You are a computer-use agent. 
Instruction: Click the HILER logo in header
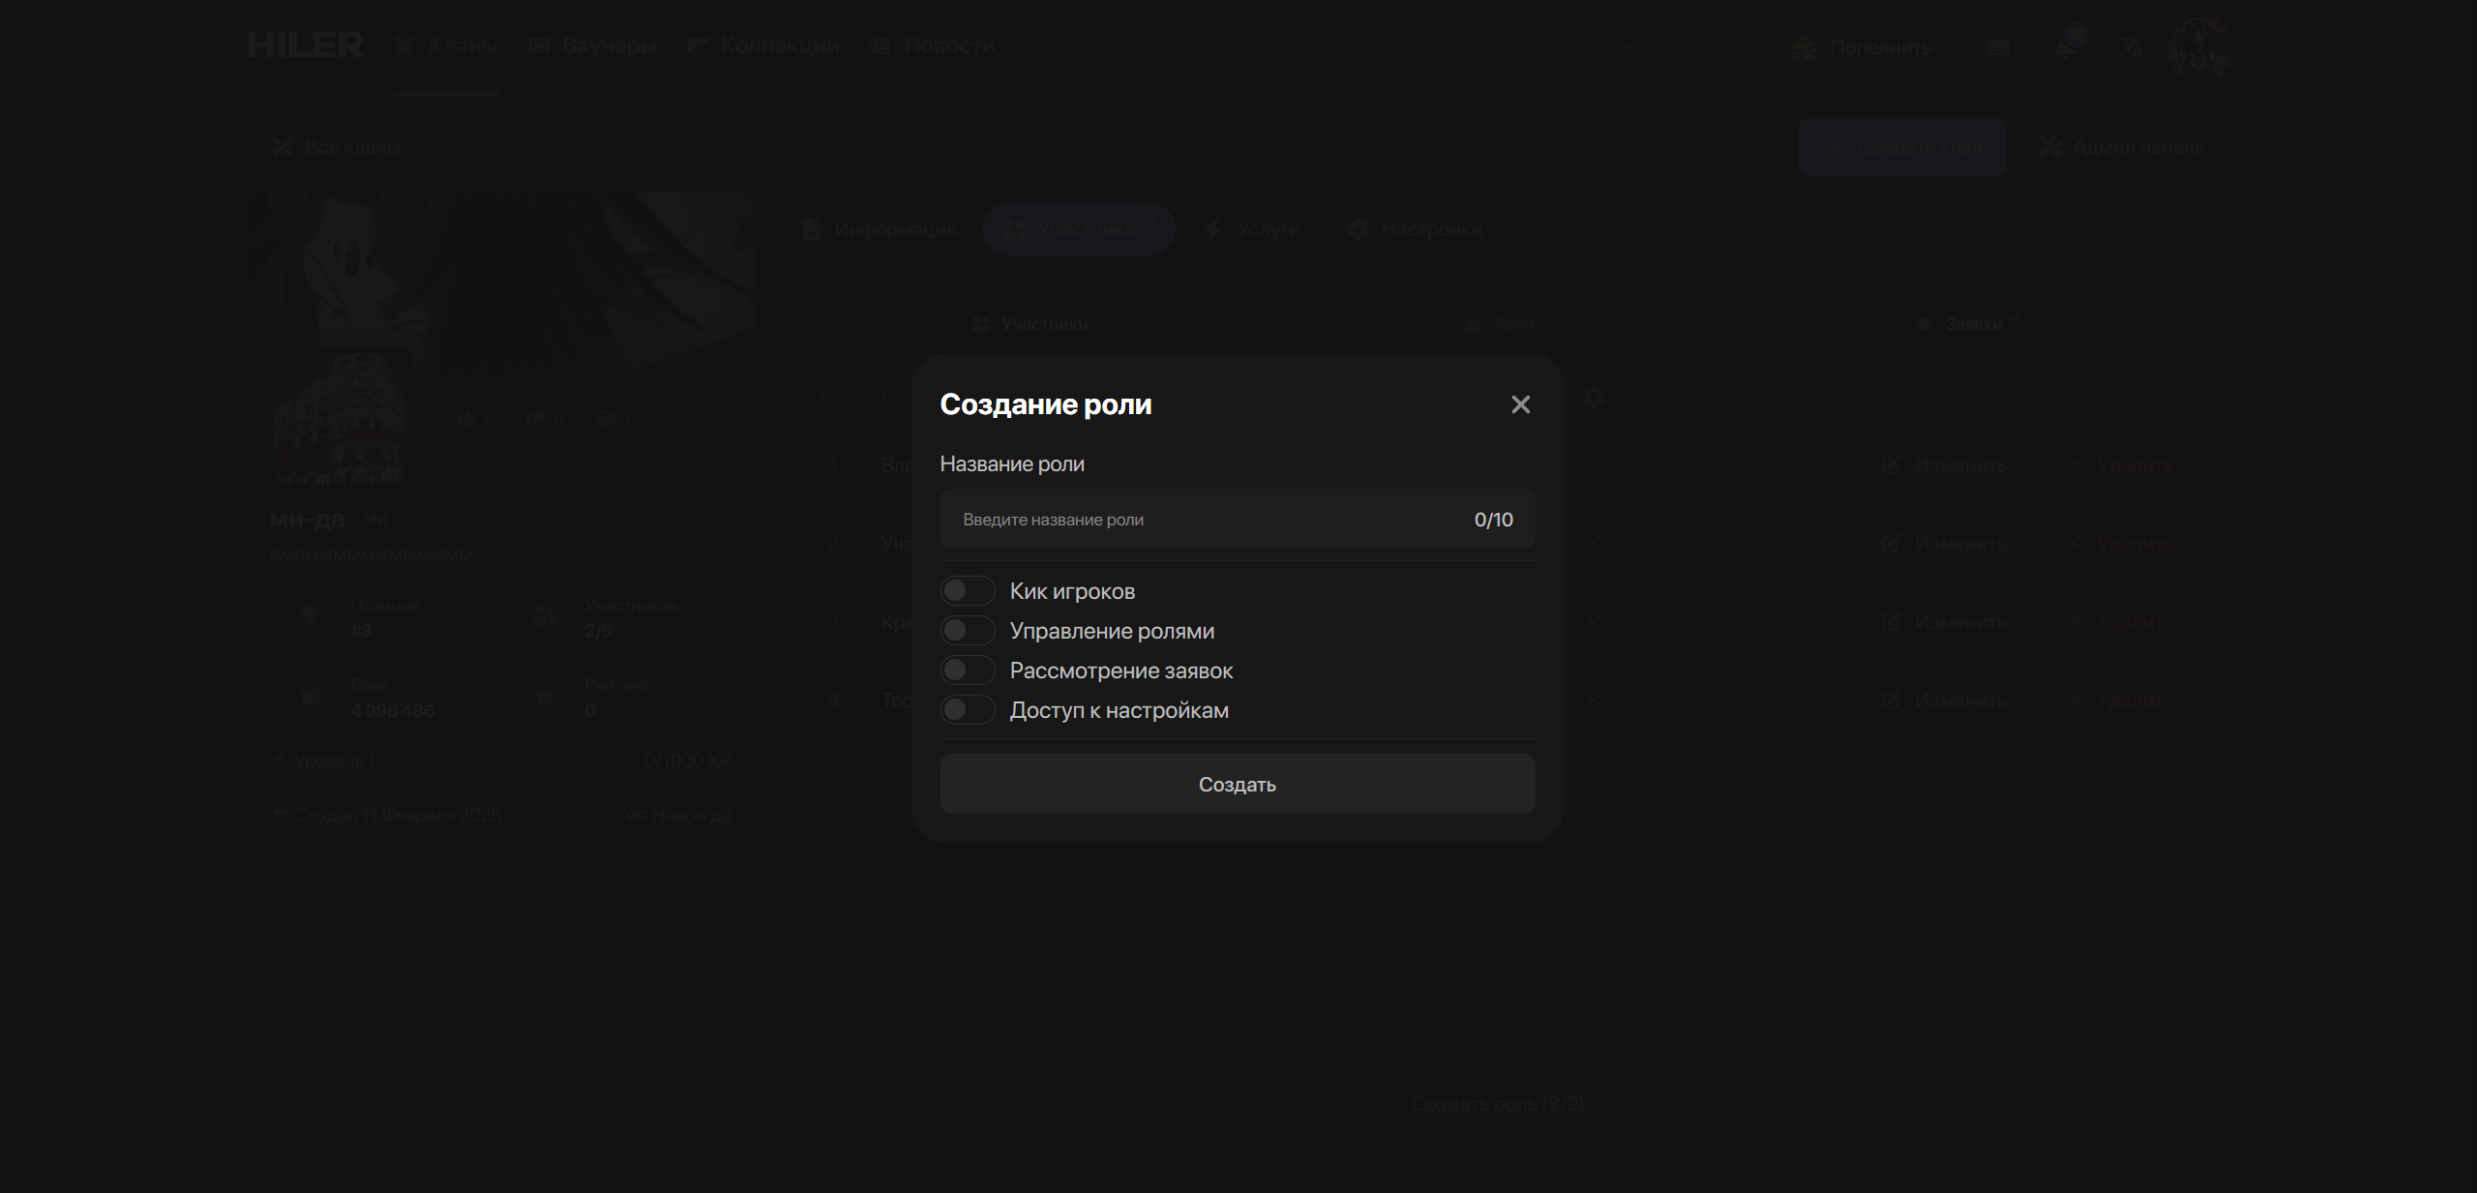[305, 45]
